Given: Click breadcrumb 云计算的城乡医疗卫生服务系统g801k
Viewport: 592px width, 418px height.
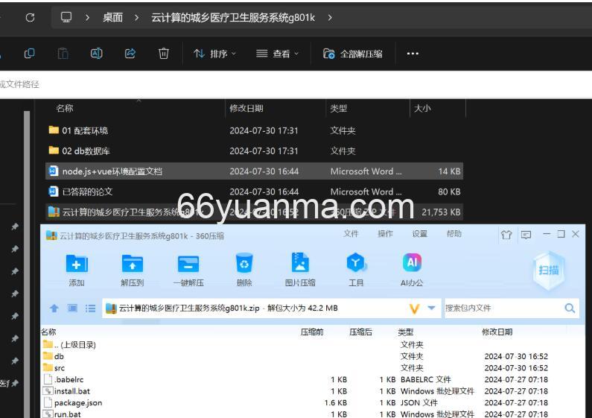Looking at the screenshot, I should (233, 17).
